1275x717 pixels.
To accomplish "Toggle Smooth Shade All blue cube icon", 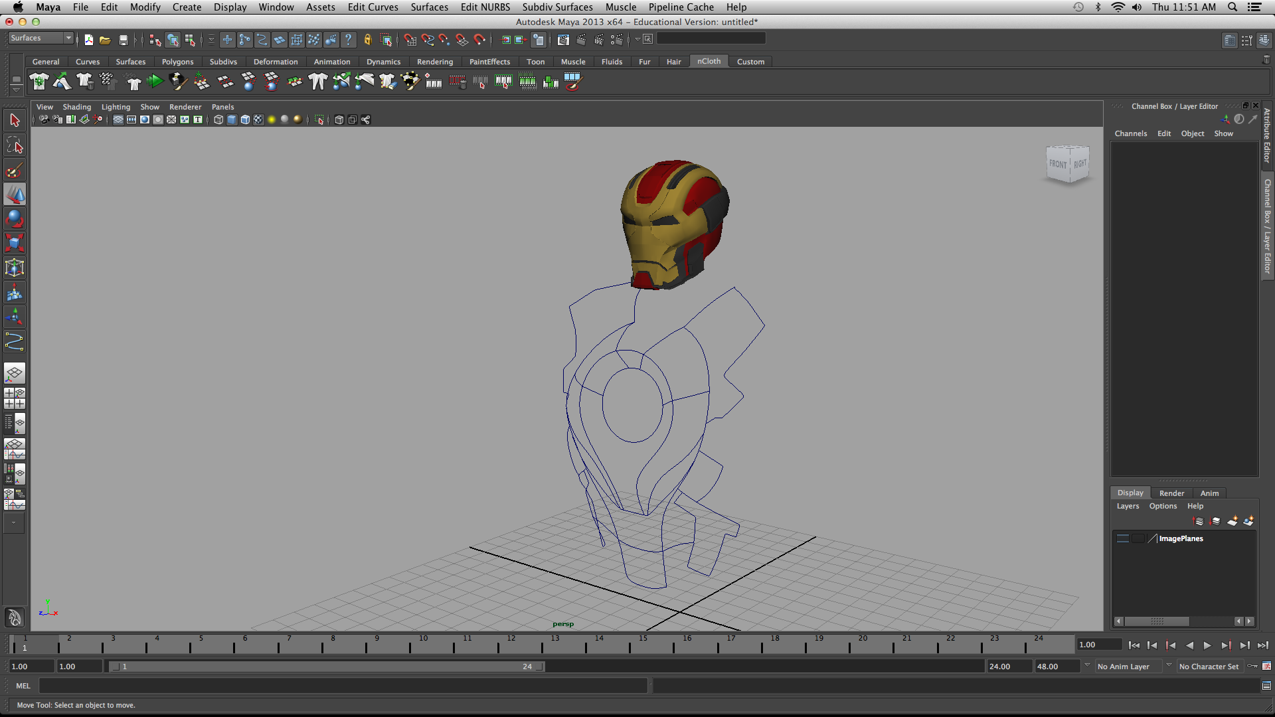I will pos(232,119).
